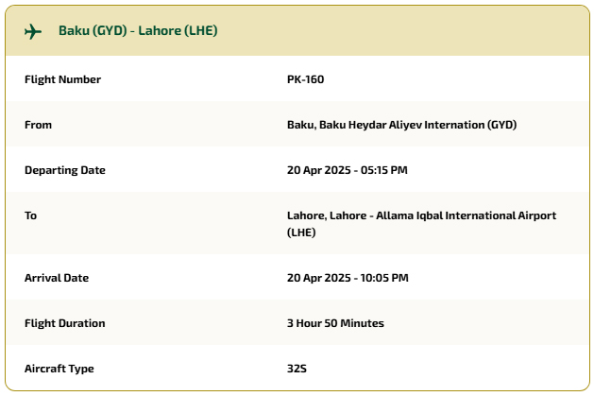Screen dimensions: 594x396
Task: Select Baku Heydar Aliyev Internation (GYD) text
Action: click(417, 125)
